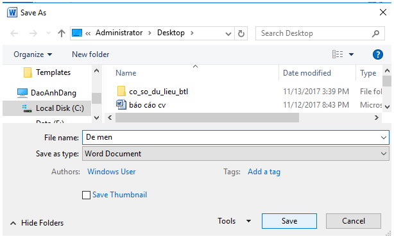Click the Cancel button
Screen dimensions: 394x239
(354, 221)
